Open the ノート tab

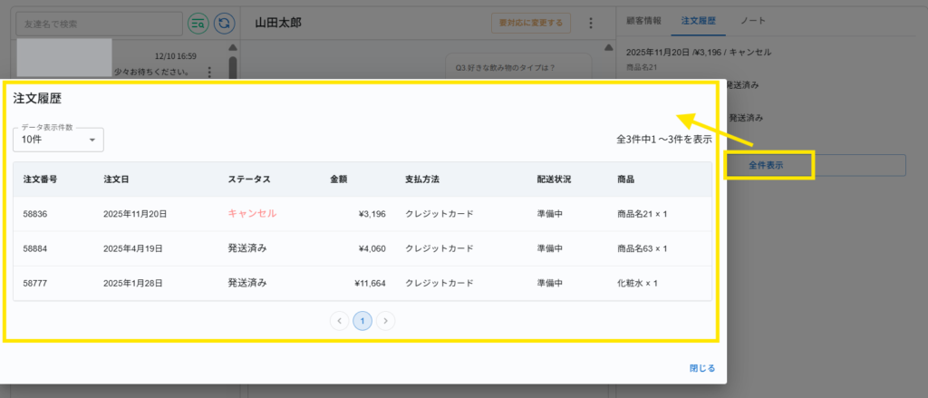751,20
